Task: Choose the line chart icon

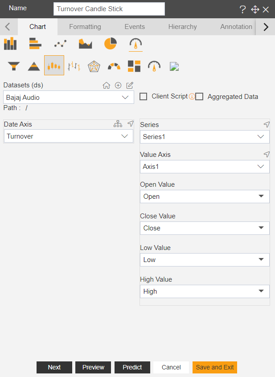Action: click(60, 44)
